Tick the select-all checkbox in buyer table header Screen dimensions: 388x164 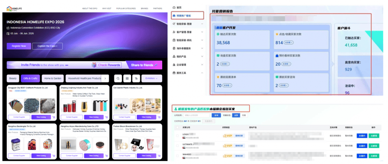tap(177, 128)
